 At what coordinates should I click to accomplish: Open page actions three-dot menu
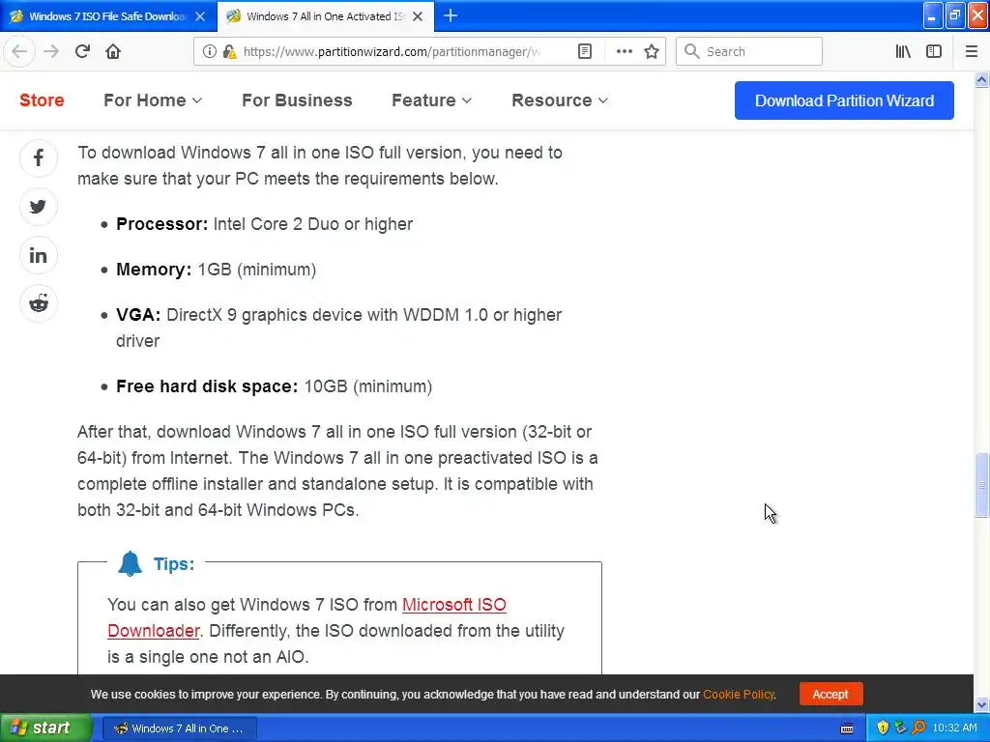click(x=624, y=51)
